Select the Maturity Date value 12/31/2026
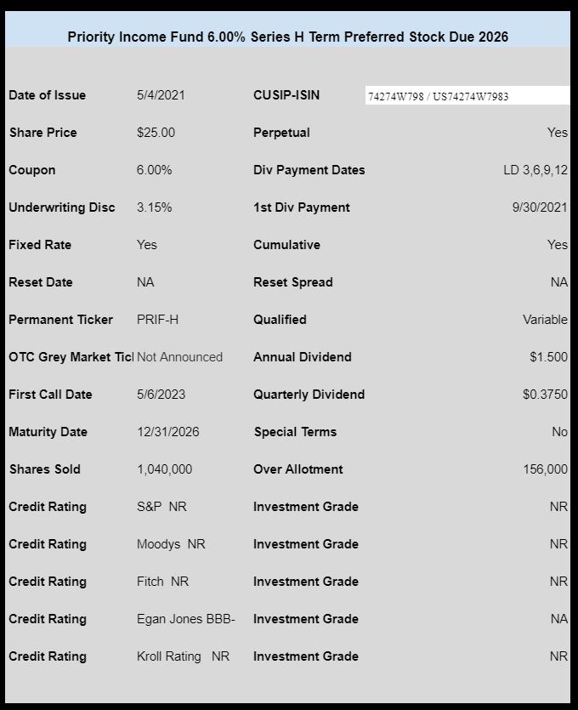The width and height of the screenshot is (578, 710). tap(168, 432)
